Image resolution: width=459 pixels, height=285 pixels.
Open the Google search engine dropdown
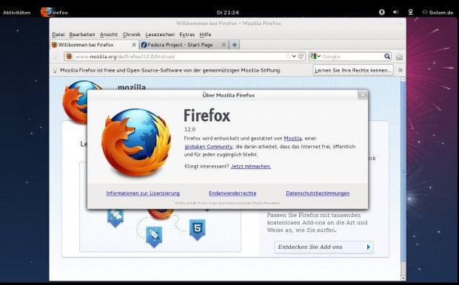pyautogui.click(x=315, y=56)
